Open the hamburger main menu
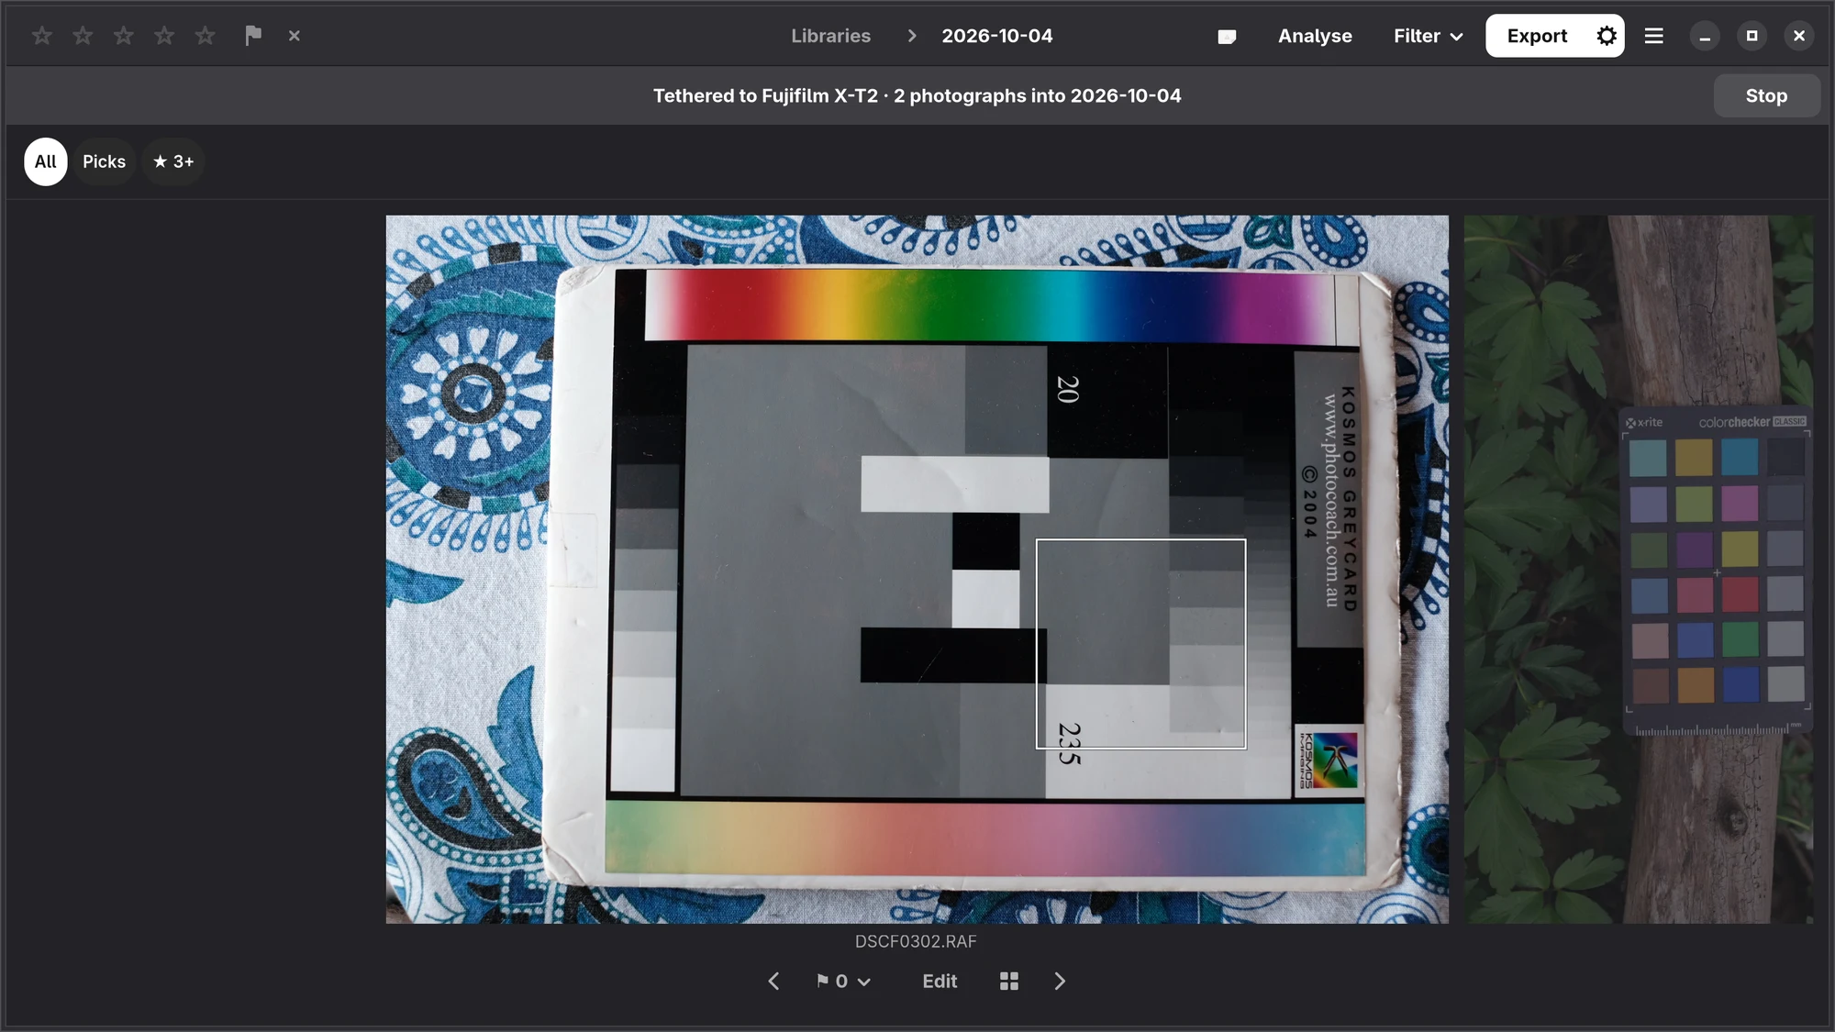The image size is (1835, 1032). (1654, 36)
